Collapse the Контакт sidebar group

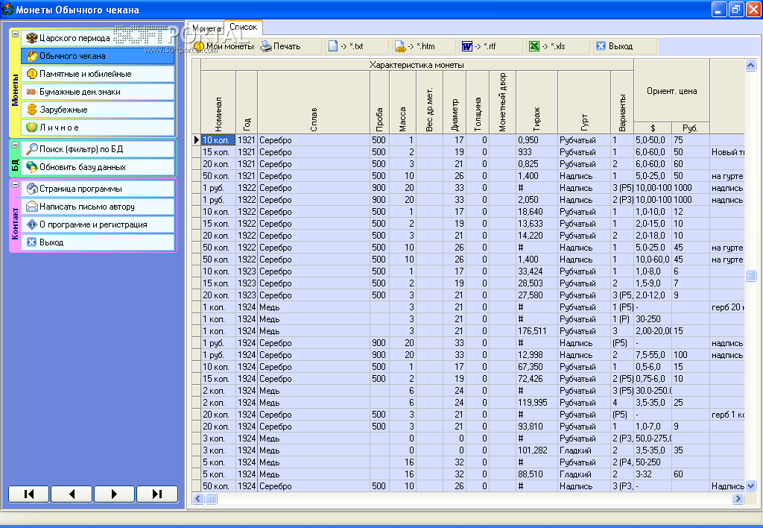[x=15, y=185]
